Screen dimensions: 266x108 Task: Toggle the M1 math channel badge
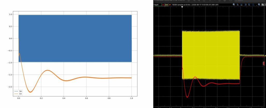coord(170,5)
